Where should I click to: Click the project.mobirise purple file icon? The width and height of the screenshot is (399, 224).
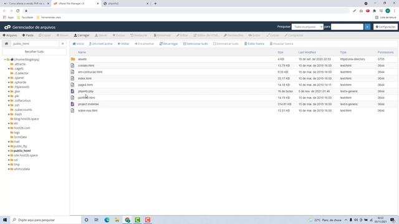72,104
